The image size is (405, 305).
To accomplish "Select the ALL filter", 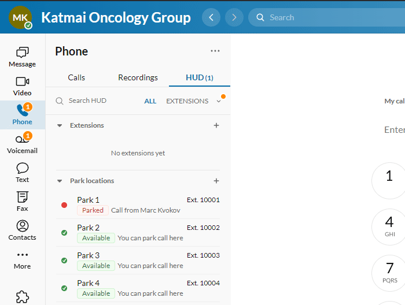I will coord(150,101).
